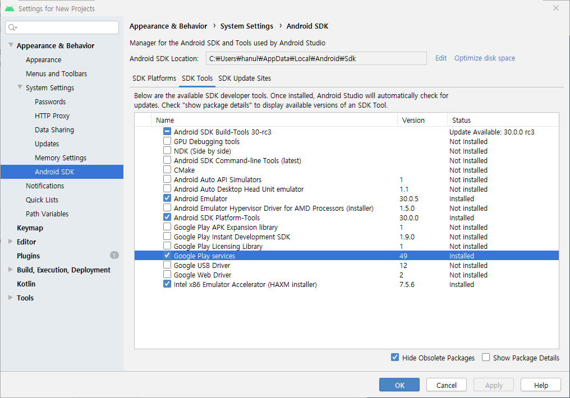Screen dimensions: 570x398
Task: Open Memory Settings page
Action: (x=61, y=158)
